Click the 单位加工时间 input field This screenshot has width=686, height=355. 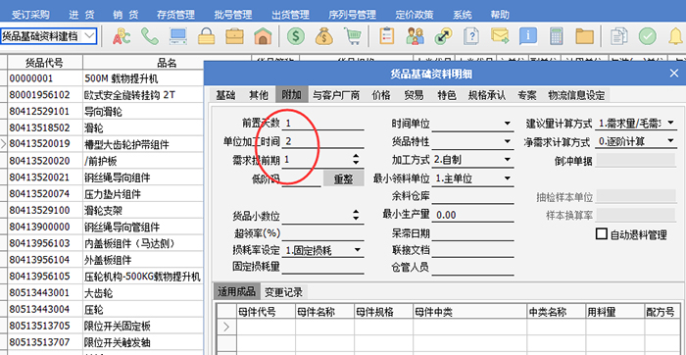[322, 141]
